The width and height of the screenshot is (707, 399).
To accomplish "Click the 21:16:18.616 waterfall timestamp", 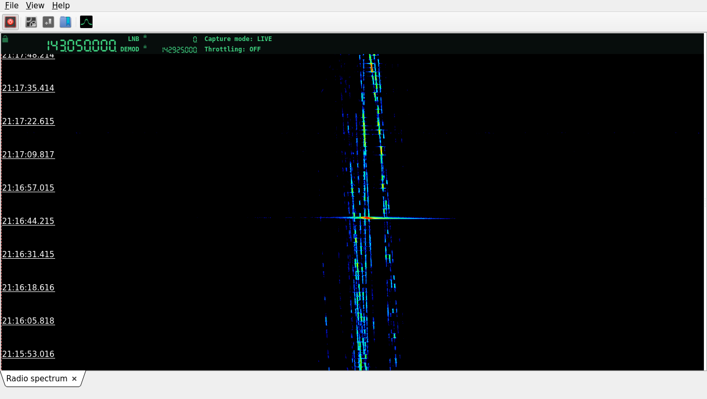I will (29, 288).
